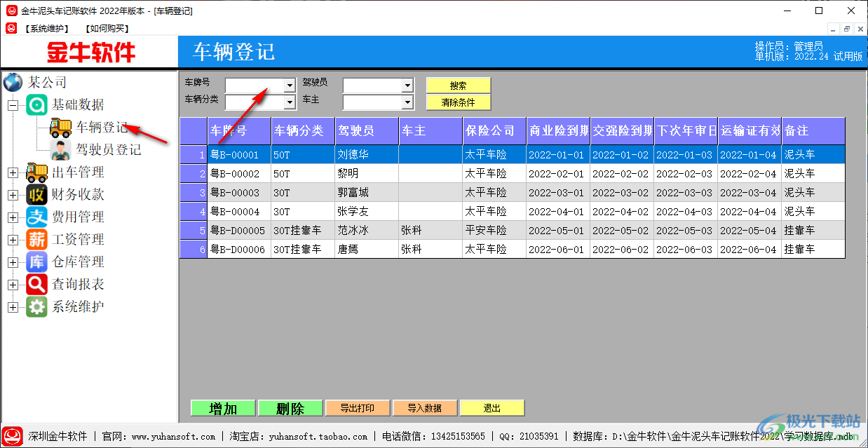Click the 财务收款 icon
Screen dimensions: 868x448
(36, 194)
